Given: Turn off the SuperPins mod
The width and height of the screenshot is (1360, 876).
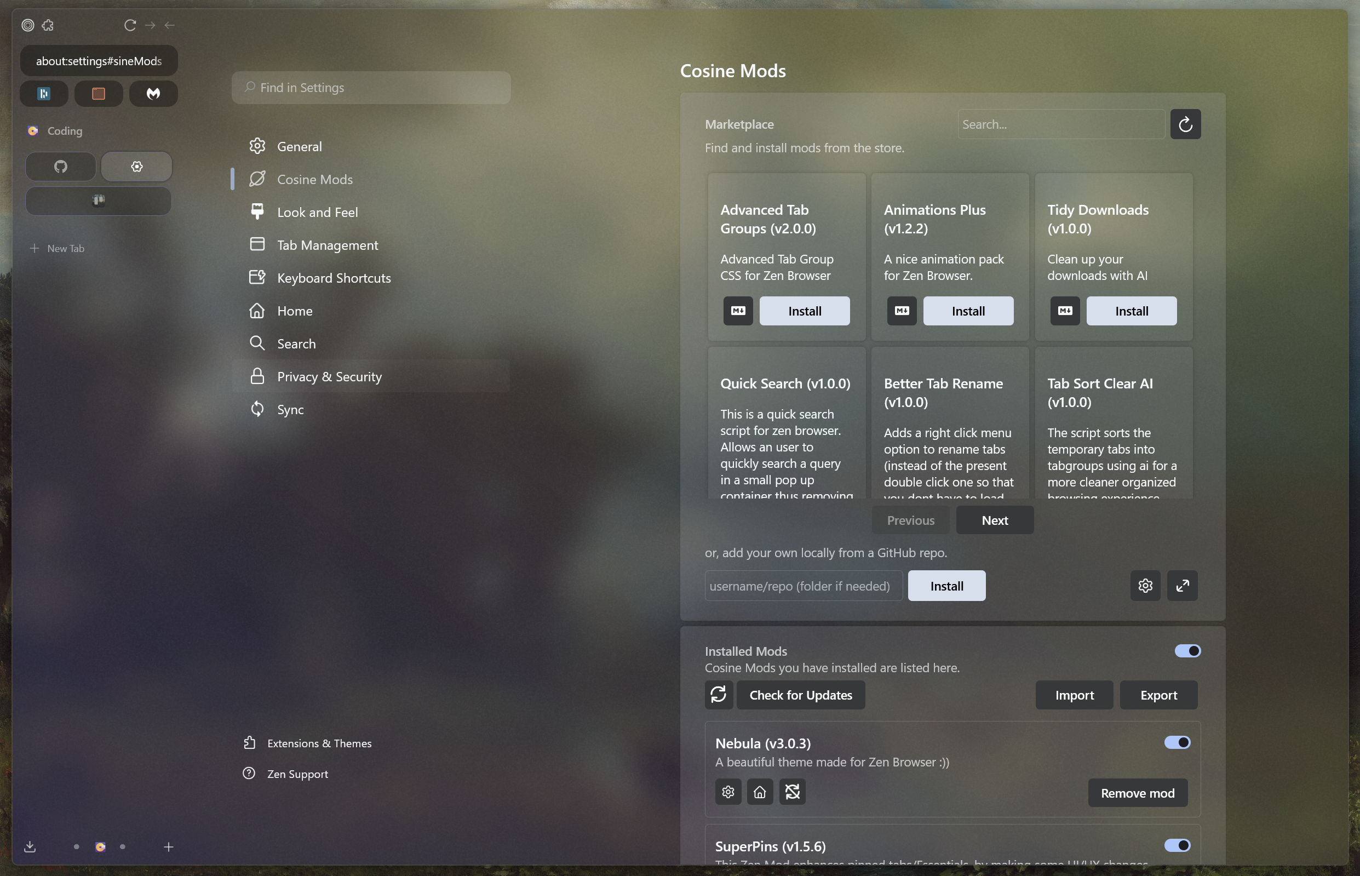Looking at the screenshot, I should [1177, 845].
